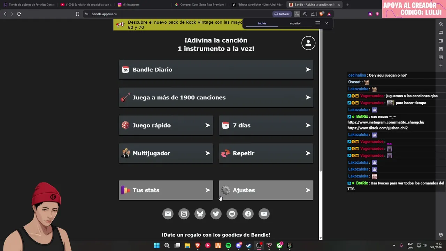Open Discord from taskbar
The width and height of the screenshot is (446, 251).
pyautogui.click(x=239, y=245)
